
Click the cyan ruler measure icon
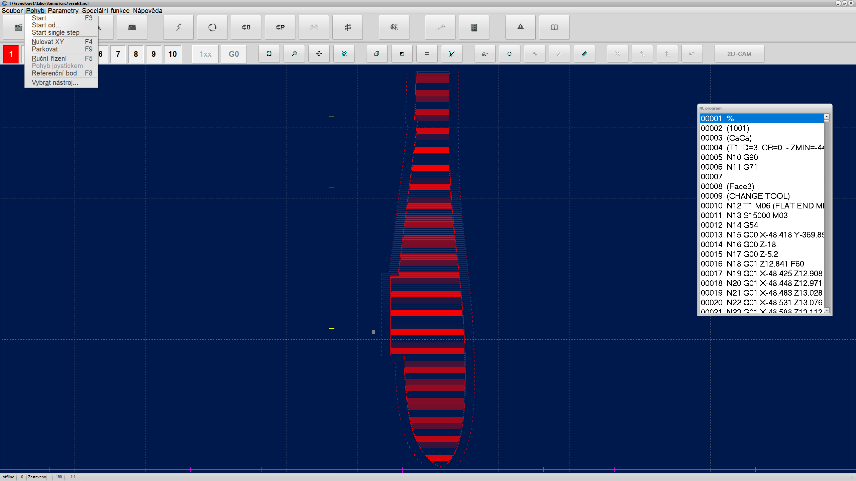coord(584,54)
